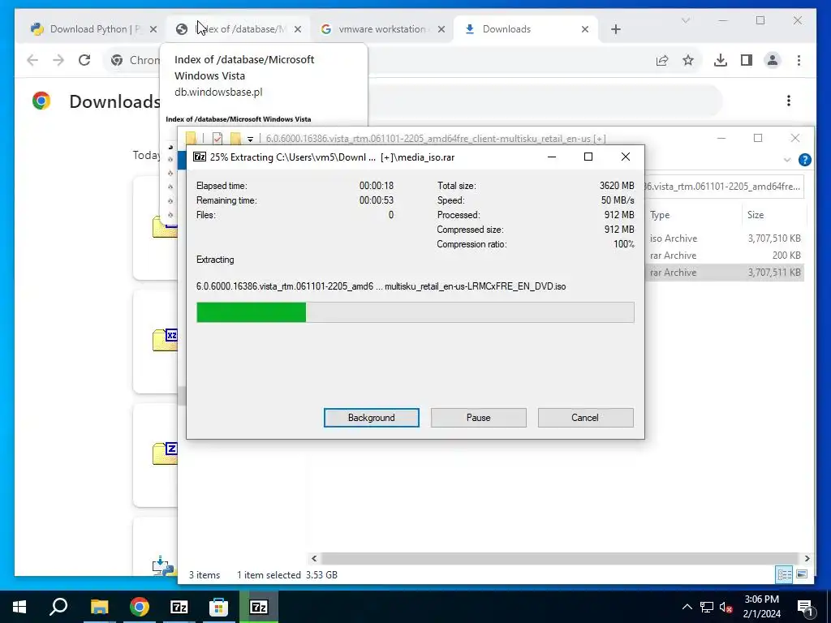The height and width of the screenshot is (623, 831).
Task: Open Explorer help question-mark icon
Action: pyautogui.click(x=804, y=160)
